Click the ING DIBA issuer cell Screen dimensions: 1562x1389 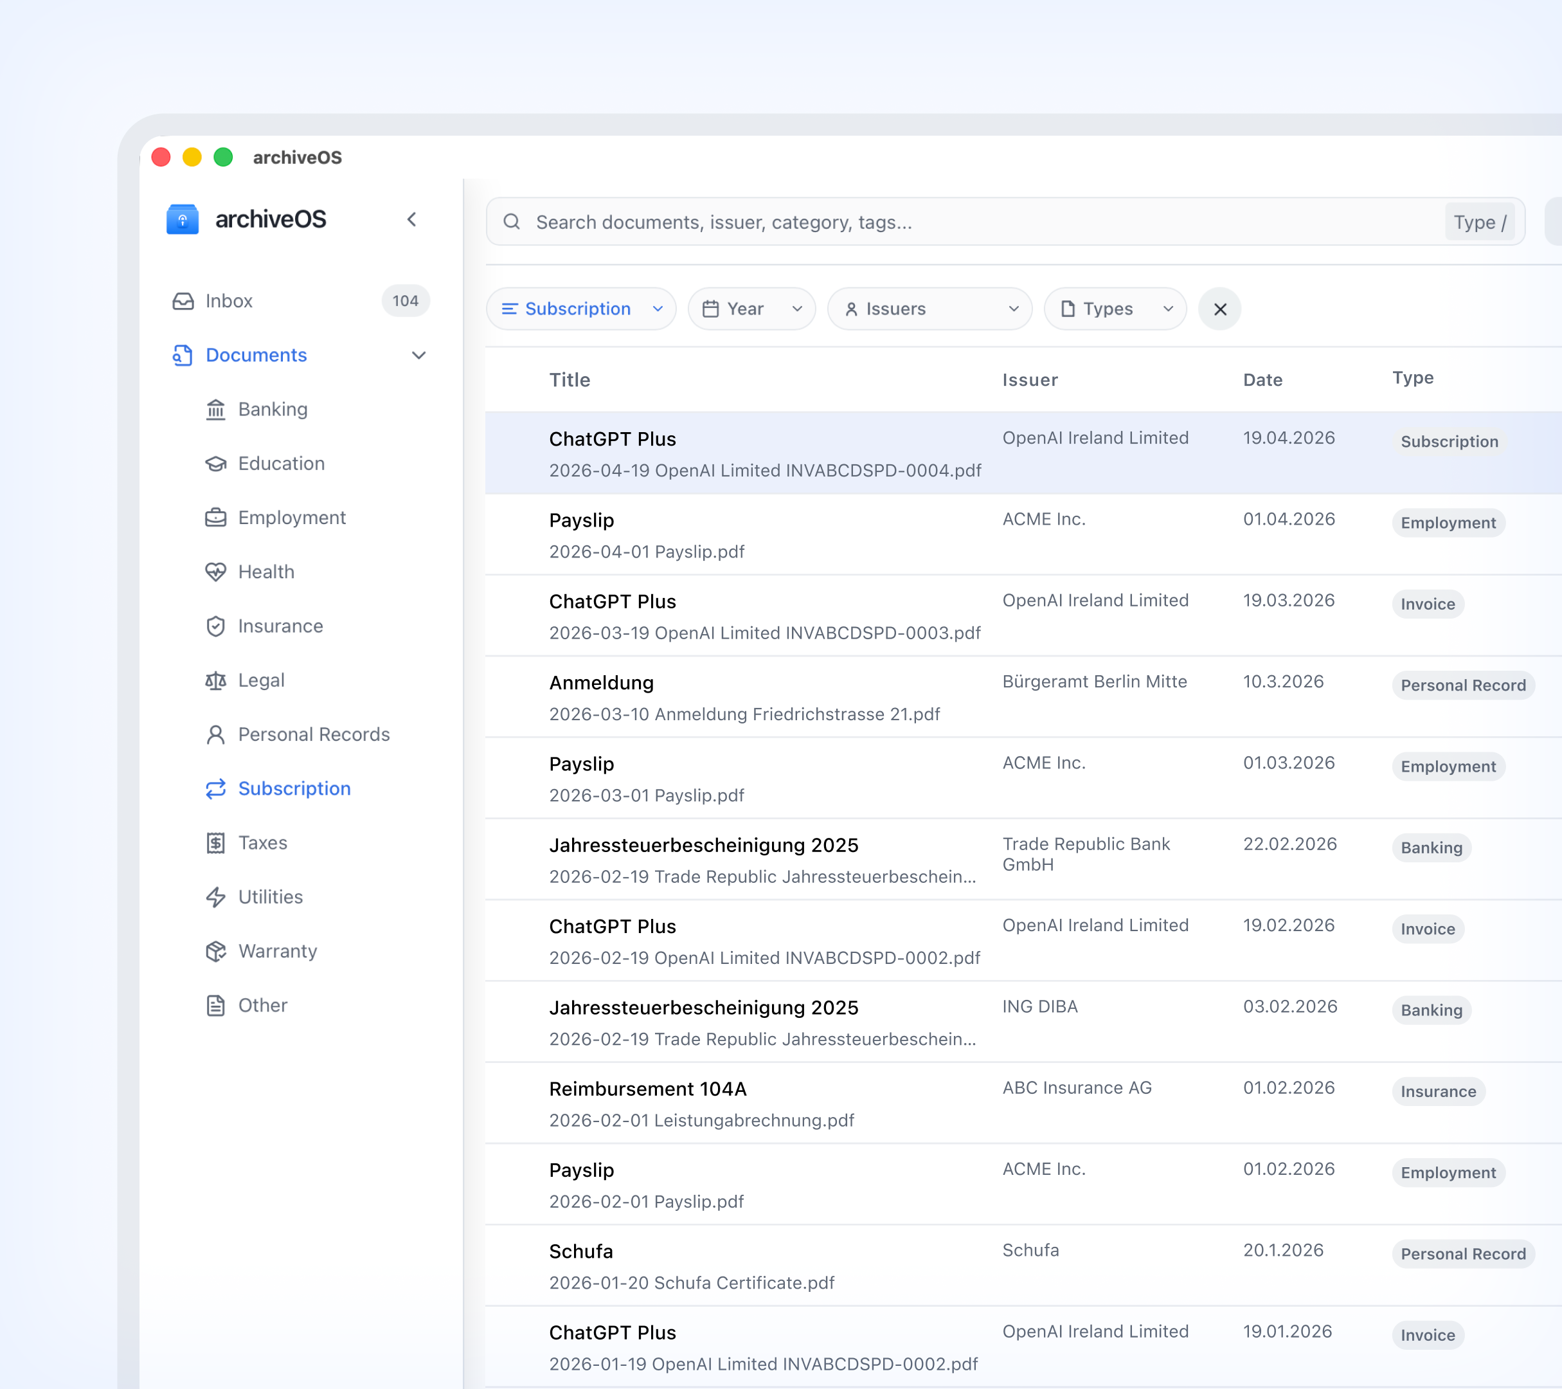[x=1040, y=1006]
